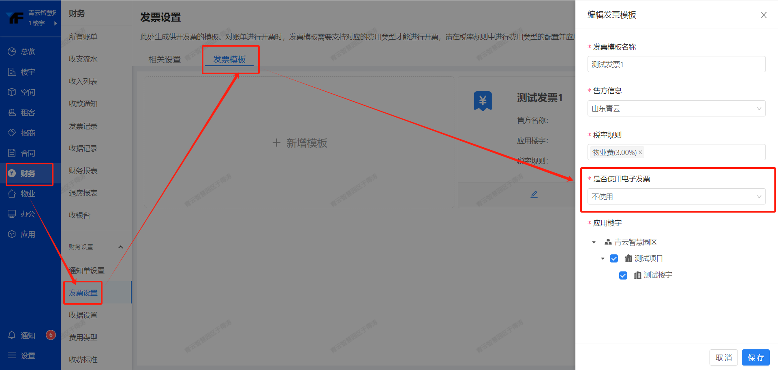778x370 pixels.
Task: Collapse the 财务设置 menu section
Action: tap(120, 247)
